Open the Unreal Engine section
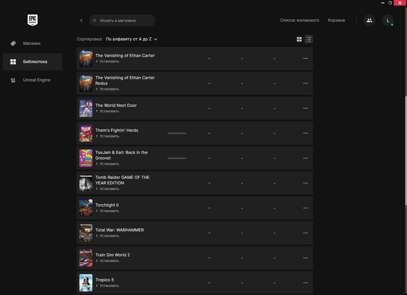 [x=33, y=80]
